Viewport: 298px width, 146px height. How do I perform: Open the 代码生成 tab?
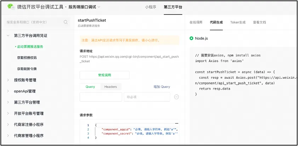216,22
